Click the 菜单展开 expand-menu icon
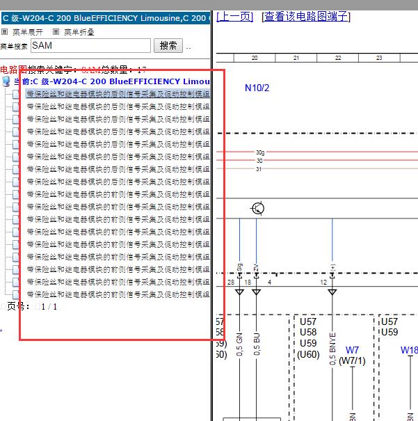 click(5, 32)
